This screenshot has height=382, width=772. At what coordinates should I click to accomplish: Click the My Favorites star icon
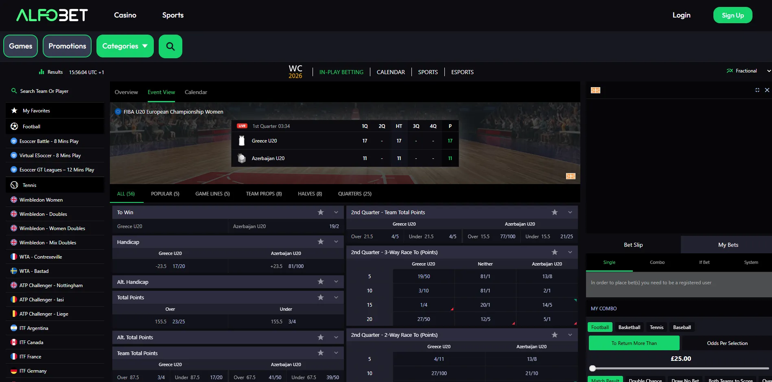[14, 110]
